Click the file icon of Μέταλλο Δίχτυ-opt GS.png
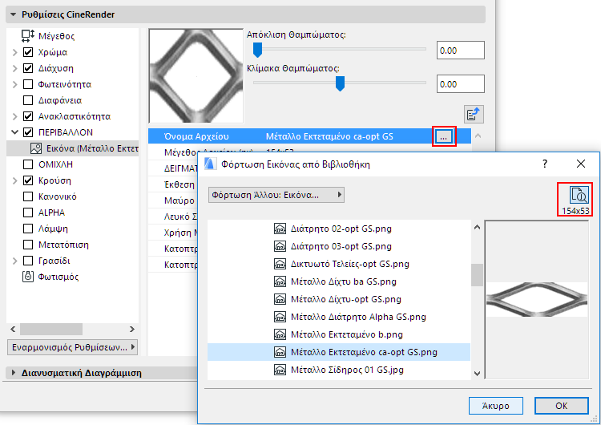Image resolution: width=601 pixels, height=425 pixels. point(280,299)
